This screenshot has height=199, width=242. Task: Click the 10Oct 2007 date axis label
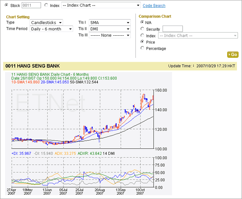[140, 192]
